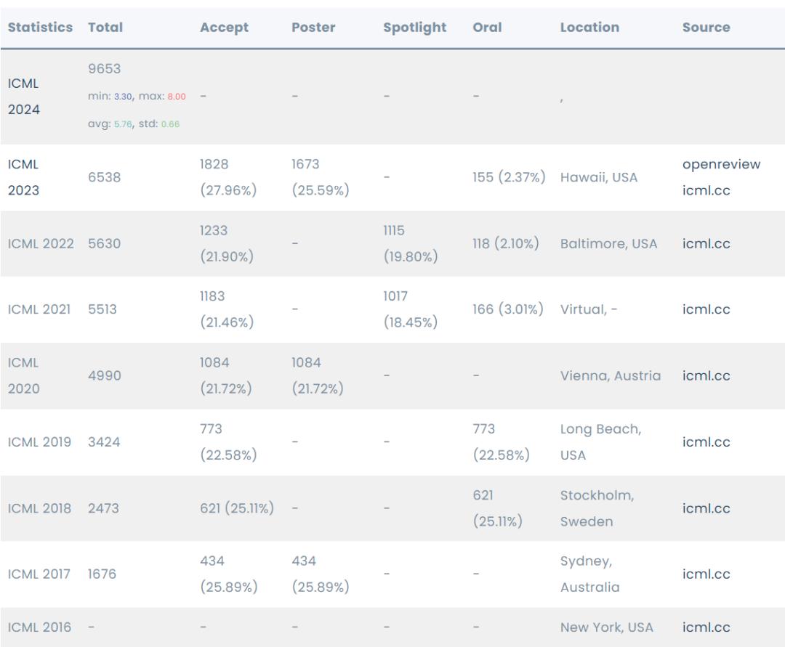Screen dimensions: 785x647
Task: Select the 1676 total cell
Action: pyautogui.click(x=102, y=574)
